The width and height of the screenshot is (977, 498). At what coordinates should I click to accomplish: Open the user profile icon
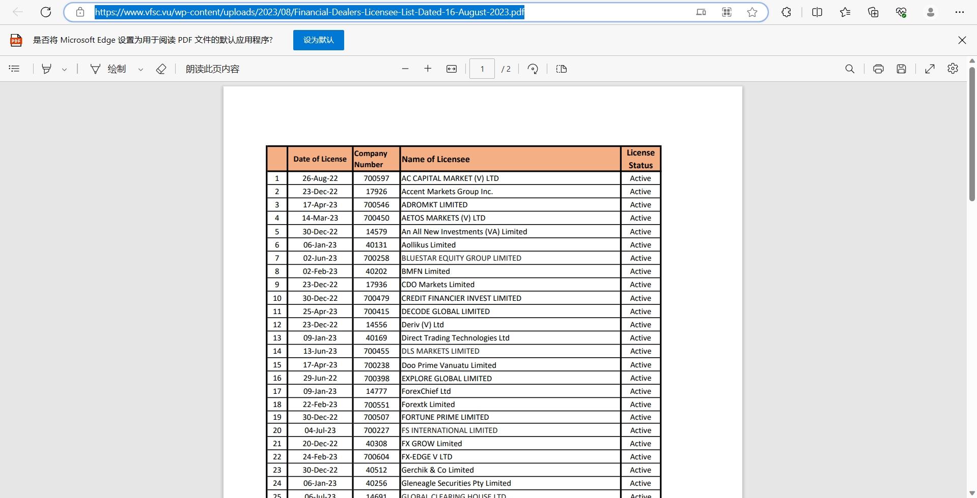(x=931, y=12)
